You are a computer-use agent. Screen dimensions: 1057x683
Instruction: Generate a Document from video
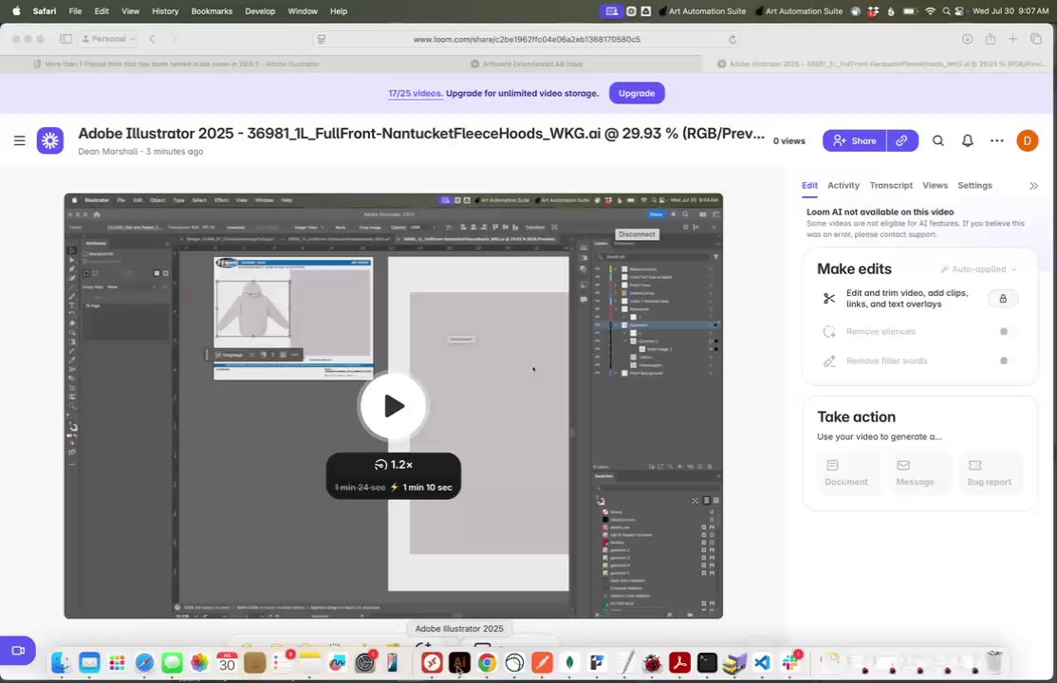pos(846,472)
